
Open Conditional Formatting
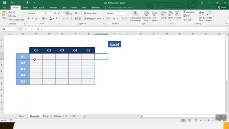tap(136, 16)
